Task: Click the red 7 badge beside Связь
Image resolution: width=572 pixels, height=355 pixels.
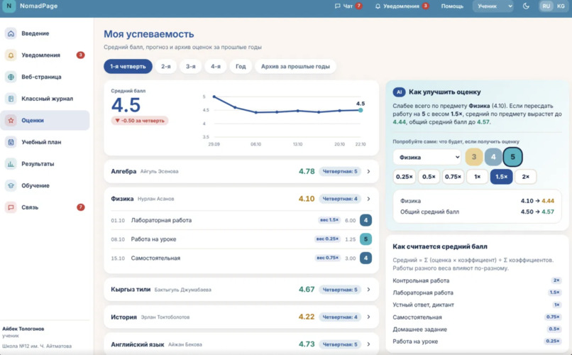Action: (80, 207)
